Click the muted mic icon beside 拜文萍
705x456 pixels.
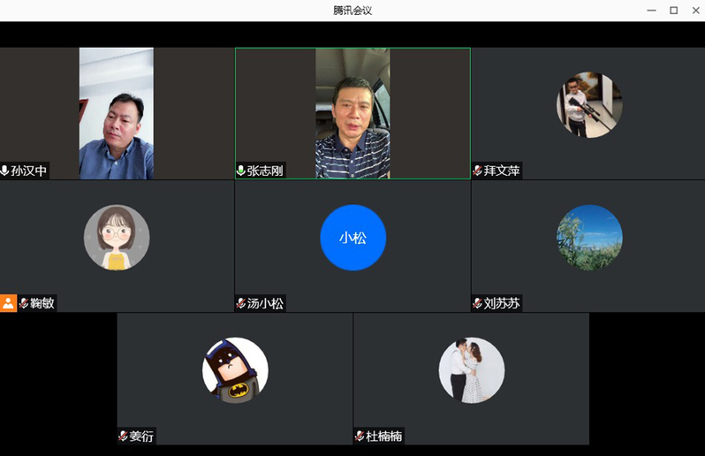[x=477, y=171]
